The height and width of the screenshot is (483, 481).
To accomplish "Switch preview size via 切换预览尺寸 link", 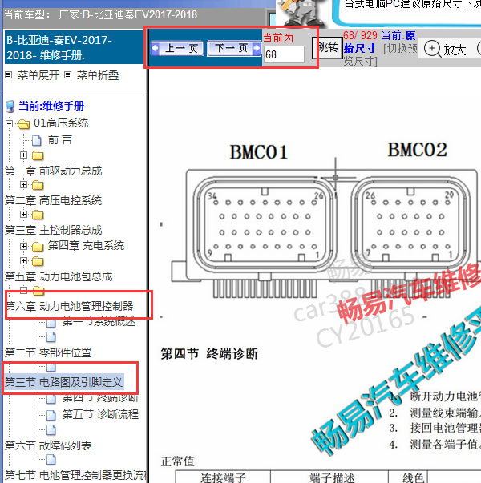I will [x=380, y=54].
